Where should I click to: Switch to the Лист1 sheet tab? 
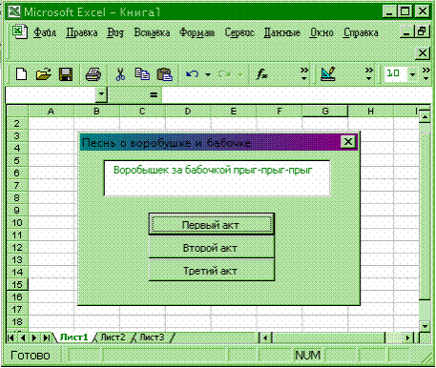[73, 337]
